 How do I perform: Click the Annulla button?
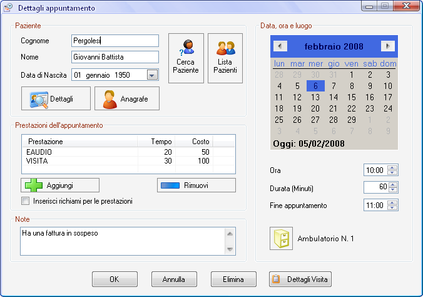click(x=174, y=279)
